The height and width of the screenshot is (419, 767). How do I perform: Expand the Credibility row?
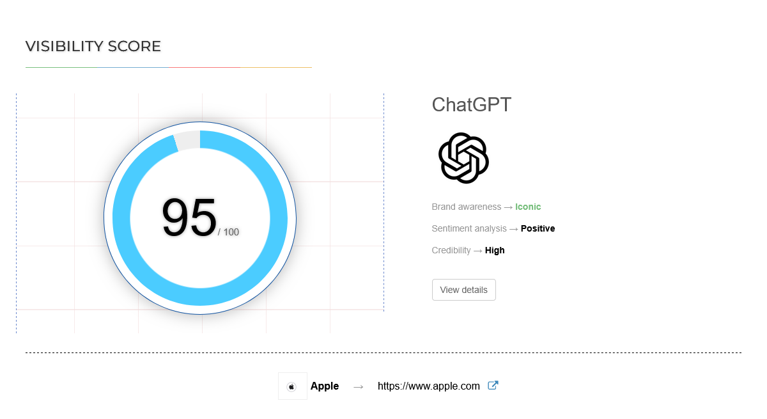pyautogui.click(x=467, y=250)
